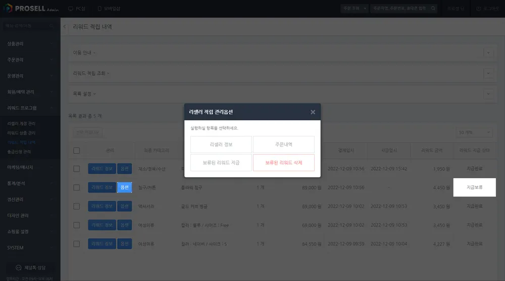The height and width of the screenshot is (281, 505).
Task: Click the 지급보류 status cell
Action: click(x=474, y=187)
